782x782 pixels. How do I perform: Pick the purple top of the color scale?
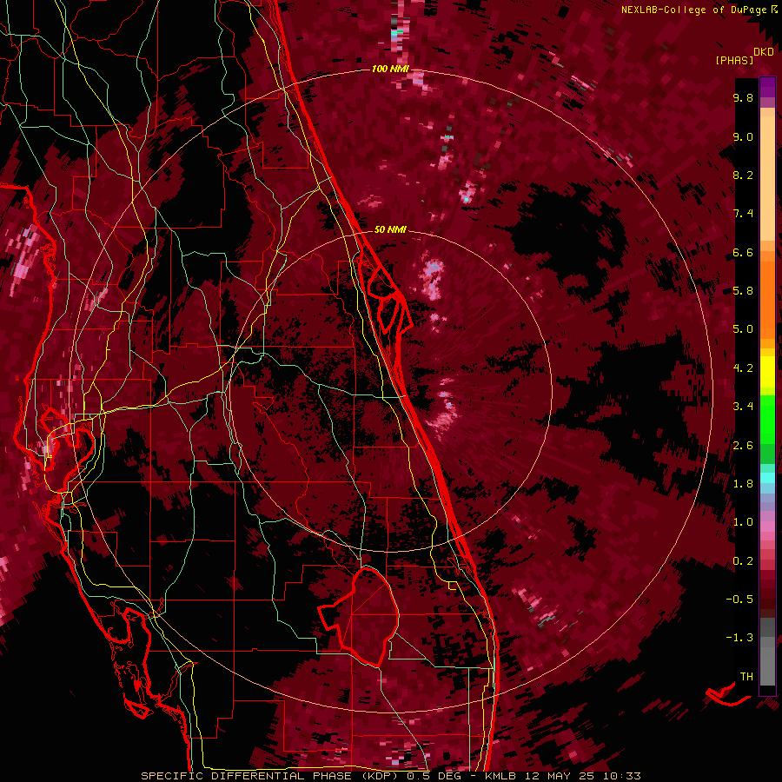point(767,87)
